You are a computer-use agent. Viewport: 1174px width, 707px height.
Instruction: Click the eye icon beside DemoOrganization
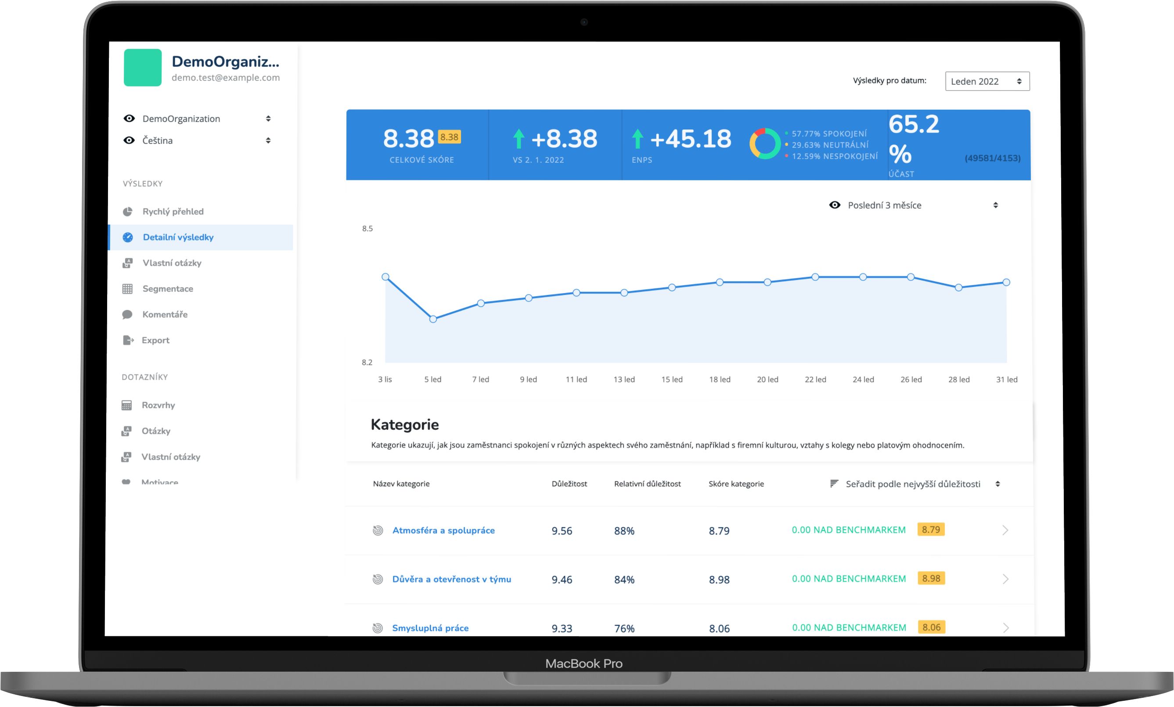[129, 118]
